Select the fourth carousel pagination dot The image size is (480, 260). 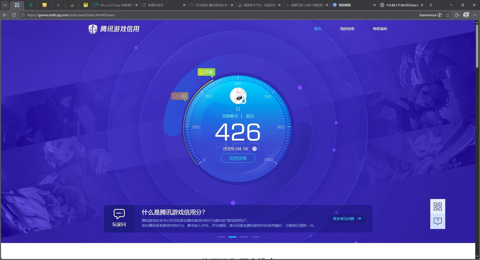point(255,237)
